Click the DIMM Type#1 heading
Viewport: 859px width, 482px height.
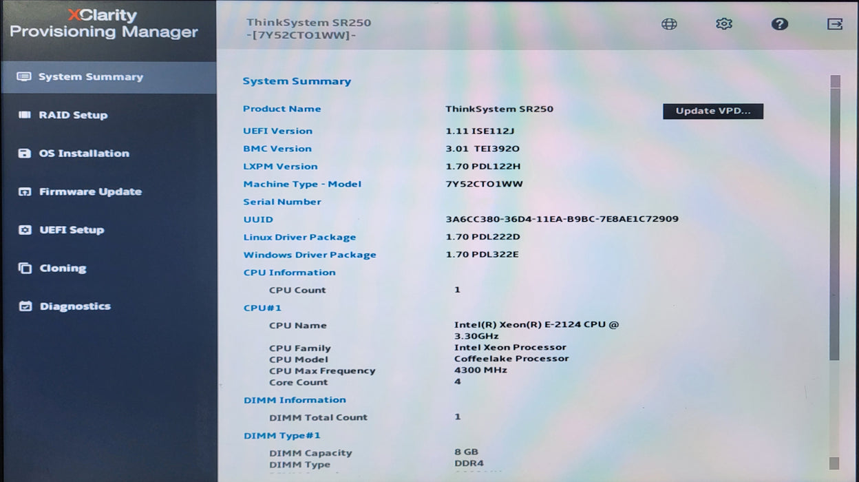click(x=282, y=436)
